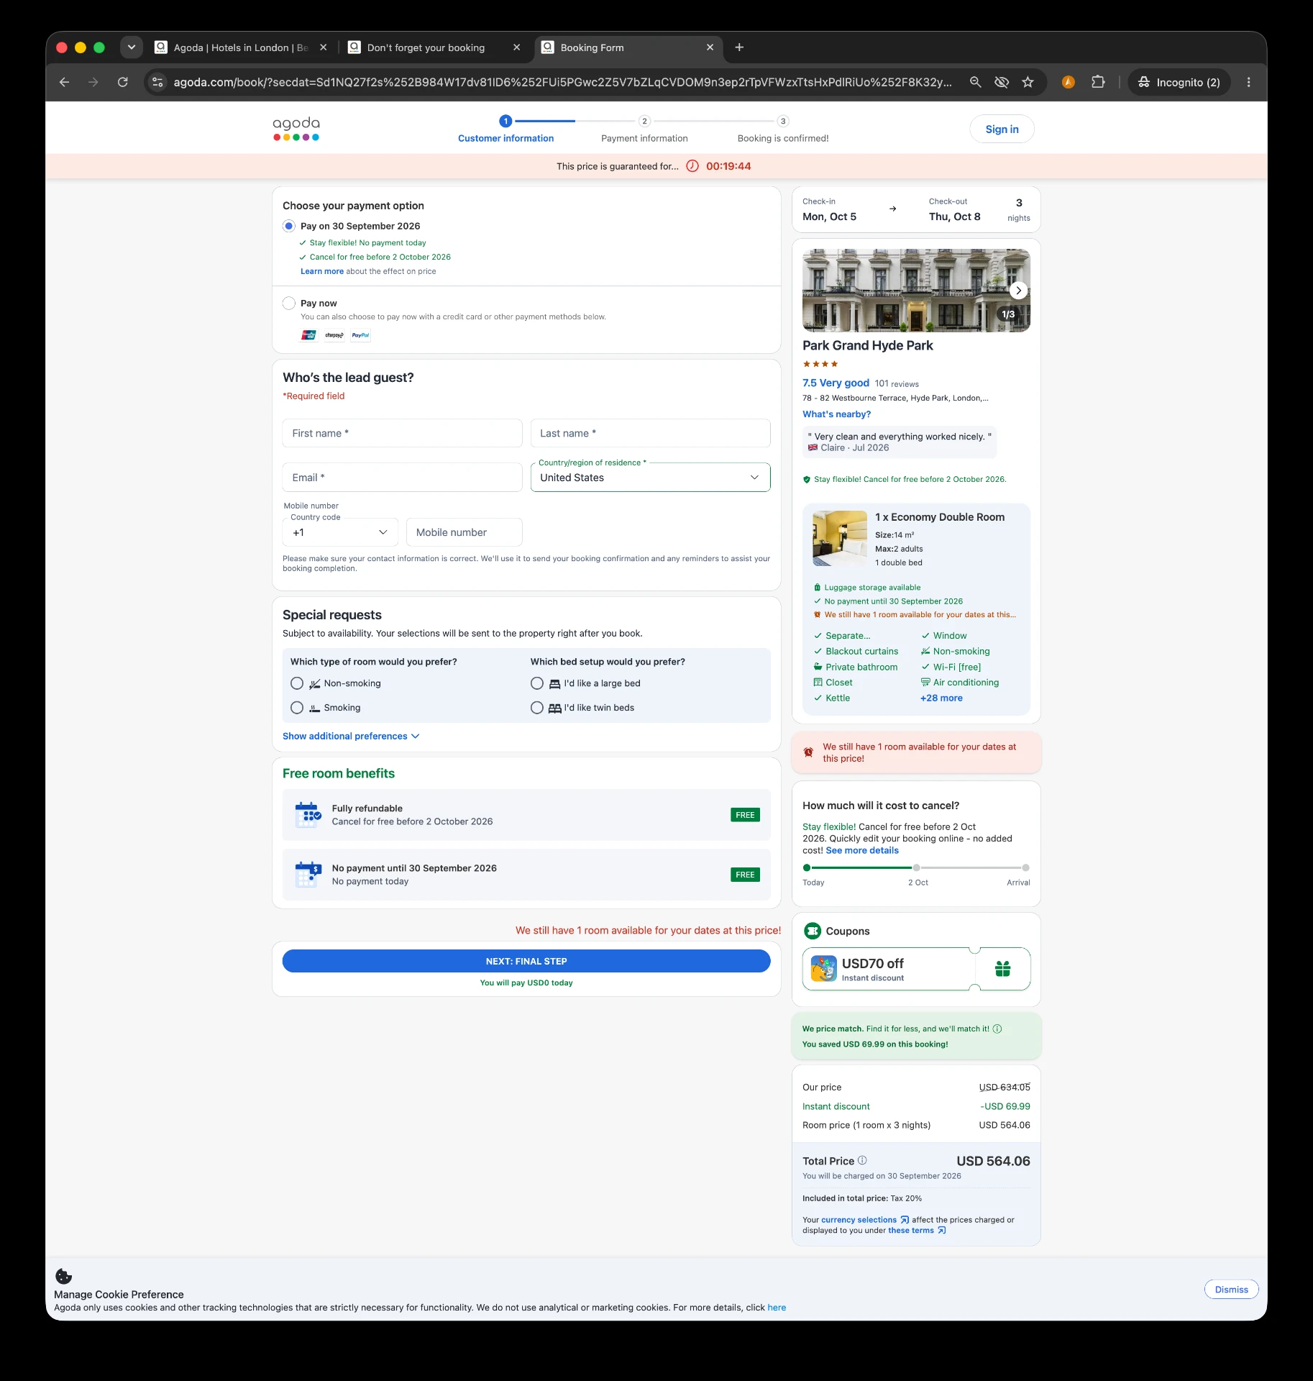This screenshot has height=1381, width=1313.
Task: Click the Customer information step
Action: [506, 129]
